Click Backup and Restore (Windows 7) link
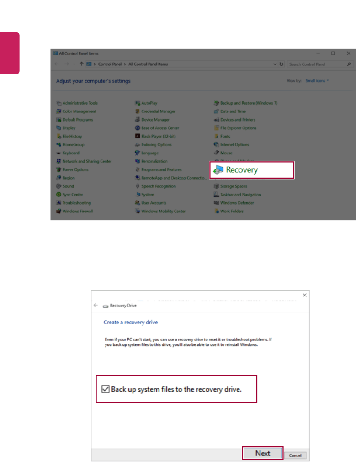 click(249, 103)
